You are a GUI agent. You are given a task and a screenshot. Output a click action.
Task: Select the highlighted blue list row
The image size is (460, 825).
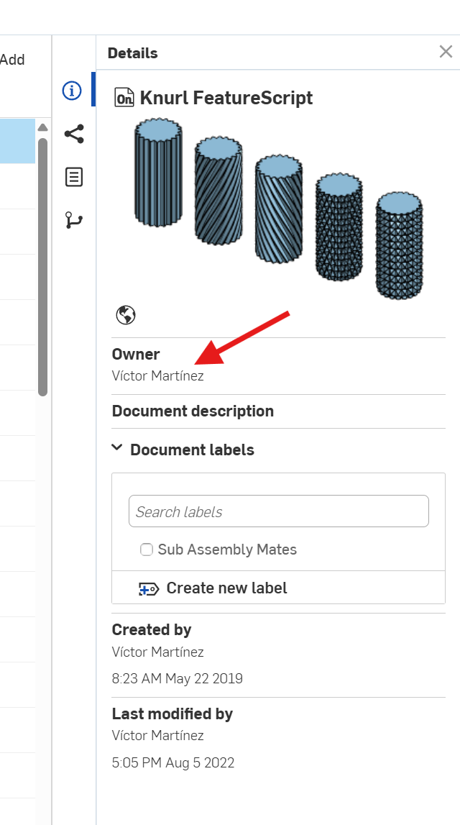pos(17,141)
